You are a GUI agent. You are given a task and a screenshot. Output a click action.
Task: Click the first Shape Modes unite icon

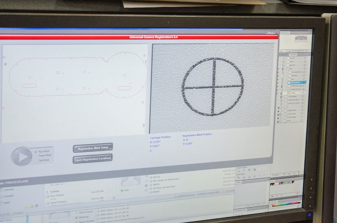239,170
